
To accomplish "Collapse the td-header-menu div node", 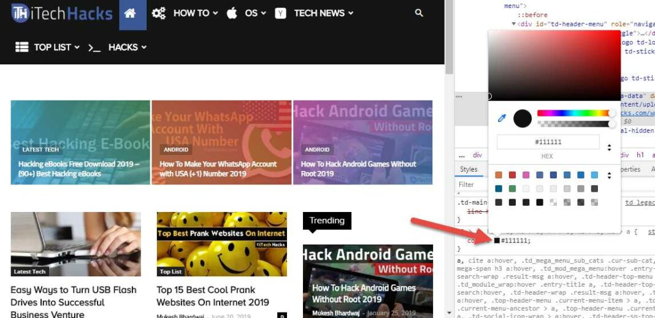I will 514,24.
